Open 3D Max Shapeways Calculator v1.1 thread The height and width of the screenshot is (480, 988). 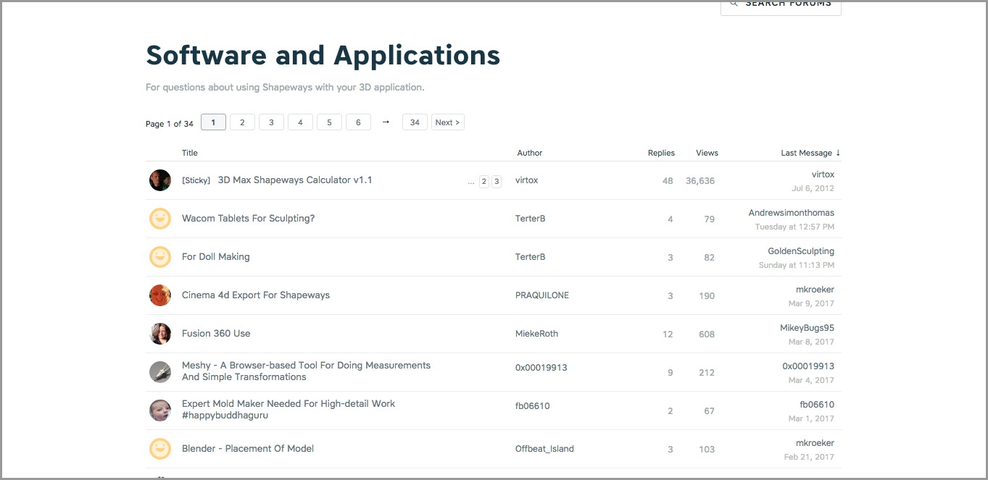[295, 180]
